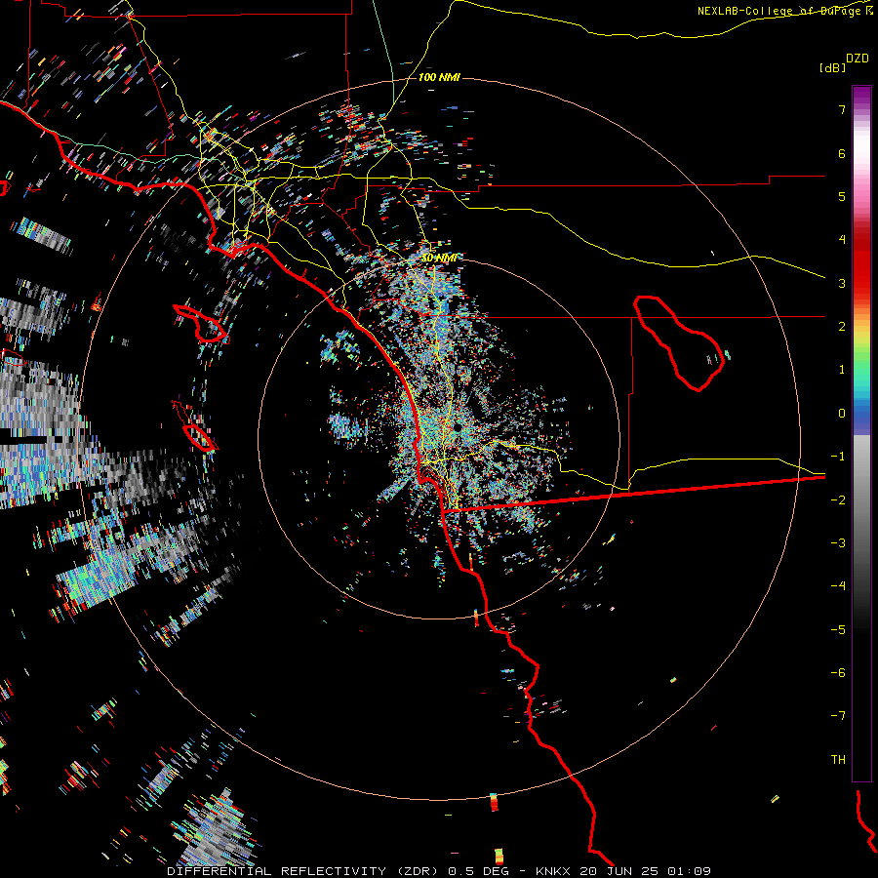
Task: Click the DIFFERENTIAL REFLECTIVITY (ZDR) caption
Action: pyautogui.click(x=304, y=871)
